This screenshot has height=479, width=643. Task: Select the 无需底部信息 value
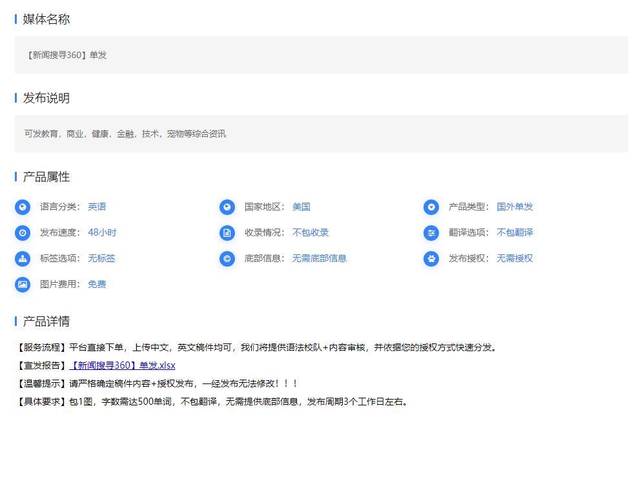319,258
